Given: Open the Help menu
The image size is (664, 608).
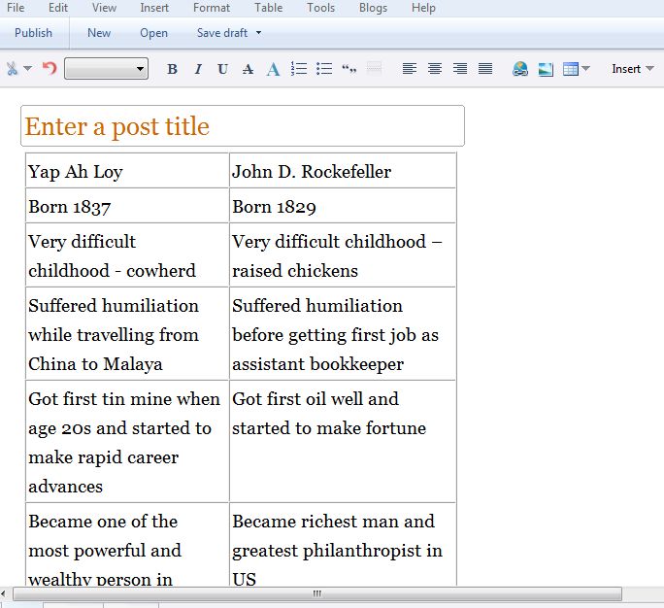Looking at the screenshot, I should click(423, 8).
